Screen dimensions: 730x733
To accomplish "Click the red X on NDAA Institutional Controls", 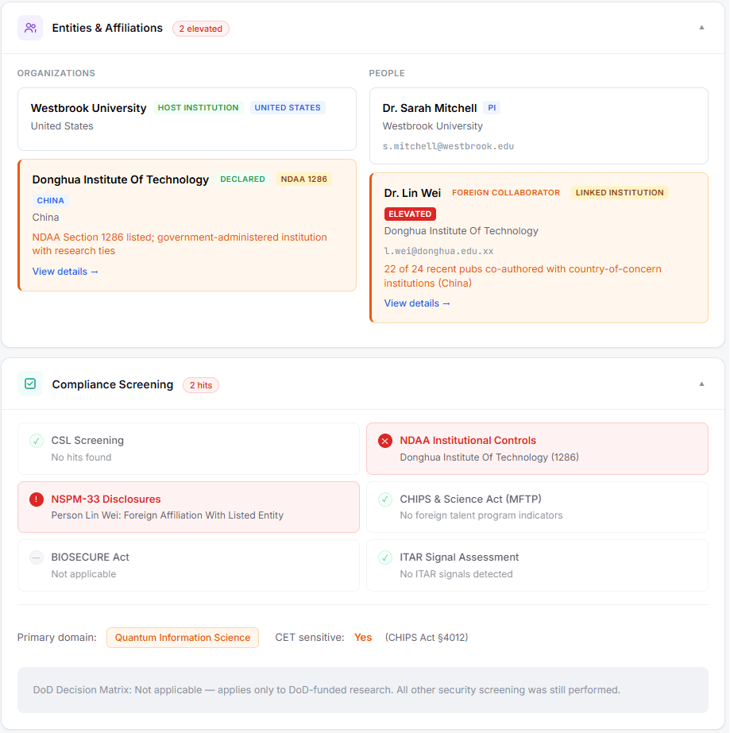I will click(x=385, y=440).
